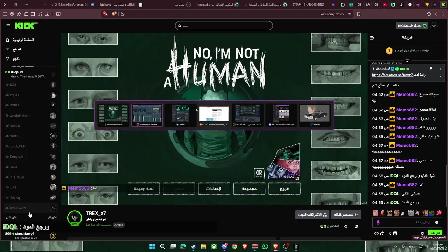Select Discord window in switcher

281,115
